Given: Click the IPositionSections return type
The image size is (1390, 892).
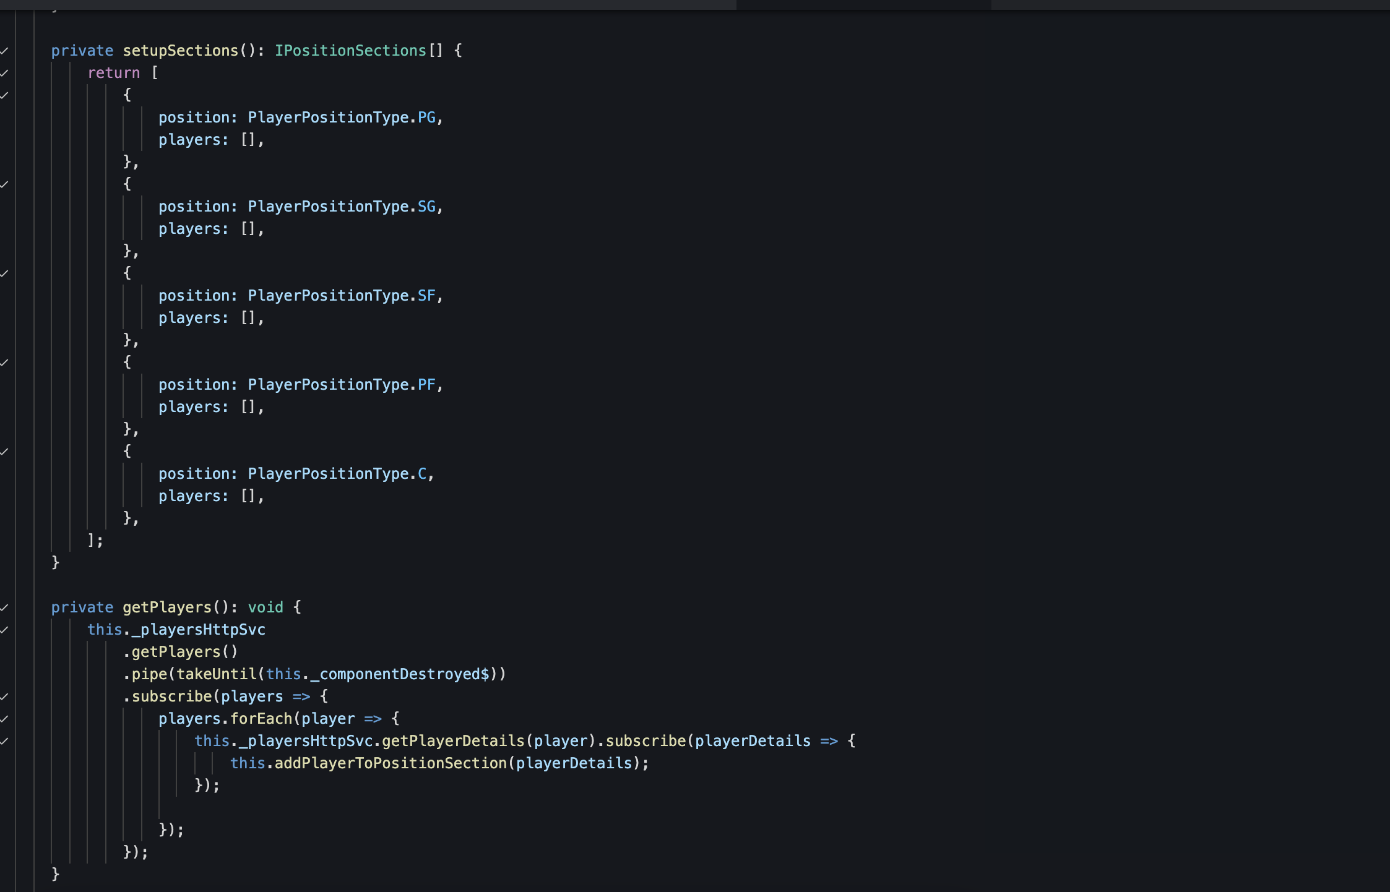Looking at the screenshot, I should pos(350,51).
